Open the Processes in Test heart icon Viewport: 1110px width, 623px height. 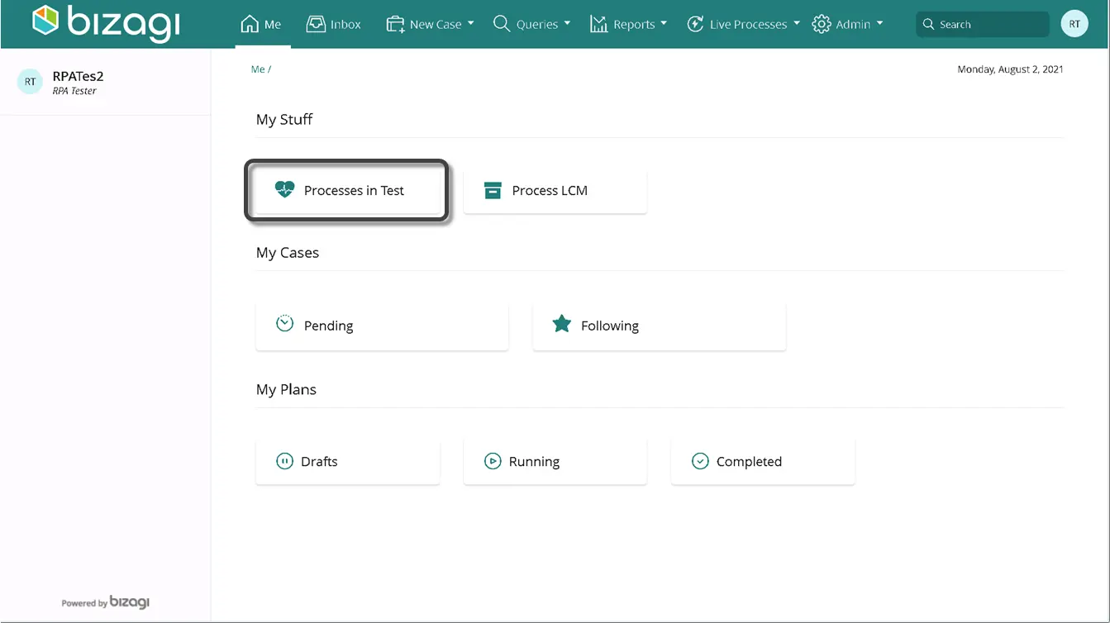(284, 190)
